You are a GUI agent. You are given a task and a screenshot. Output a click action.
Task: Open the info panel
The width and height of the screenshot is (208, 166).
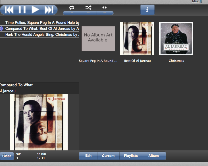tap(147, 10)
